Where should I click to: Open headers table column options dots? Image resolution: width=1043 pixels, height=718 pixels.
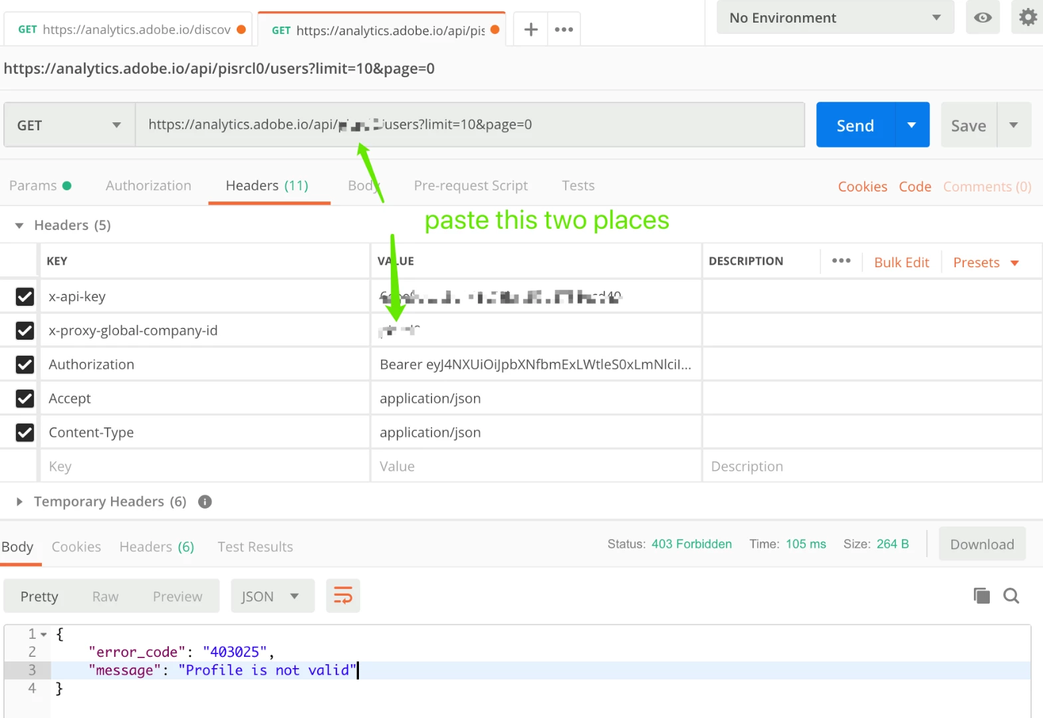[841, 261]
